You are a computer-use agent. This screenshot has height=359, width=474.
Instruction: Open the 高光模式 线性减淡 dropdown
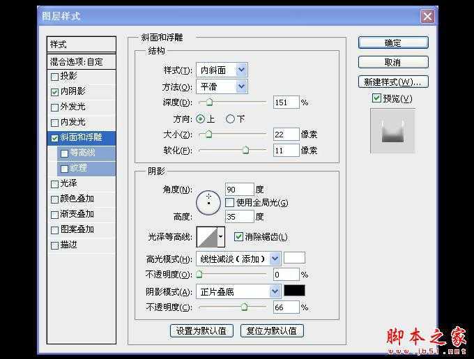coord(238,259)
